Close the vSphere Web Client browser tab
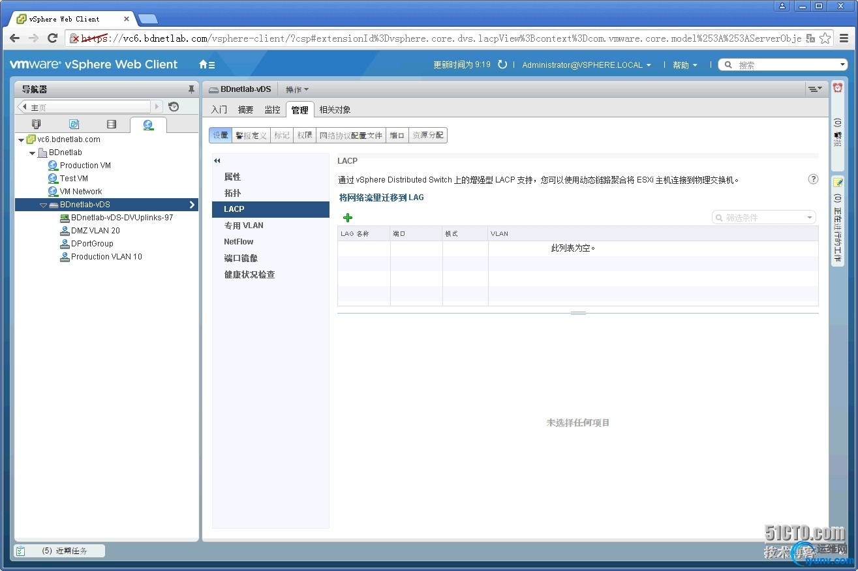 pos(127,19)
